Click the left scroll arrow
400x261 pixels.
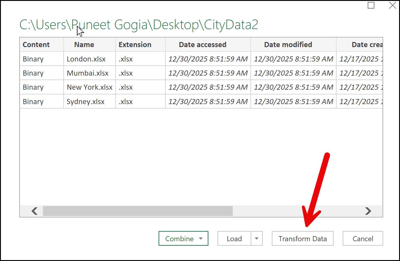35,211
